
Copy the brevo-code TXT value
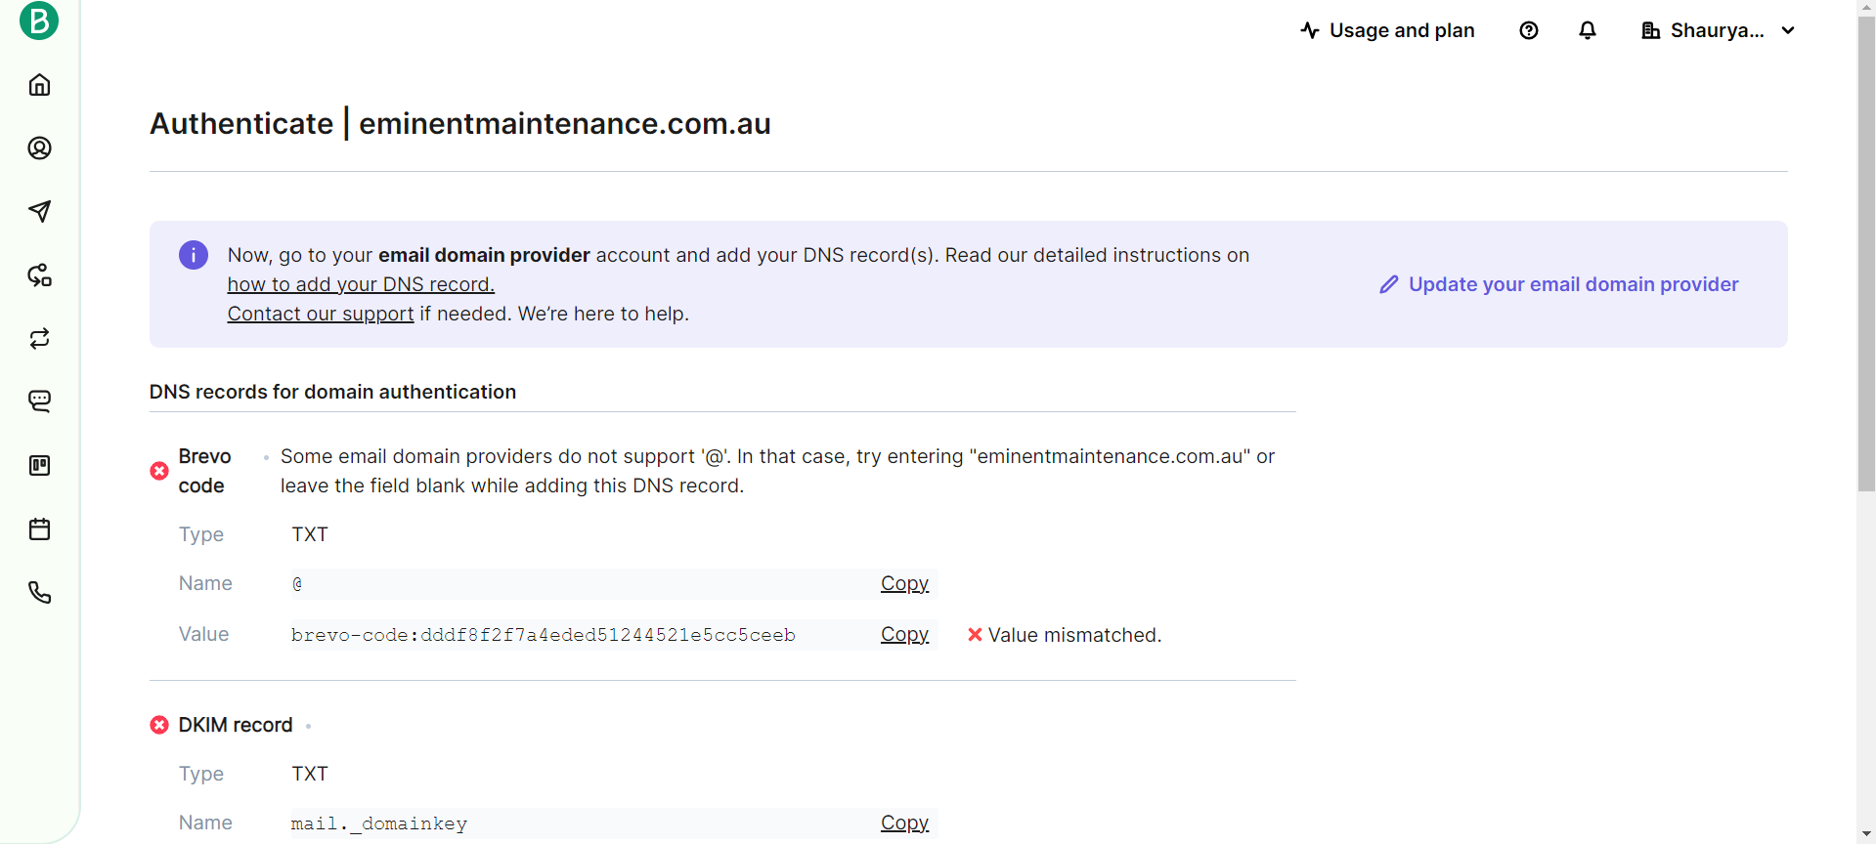(x=904, y=634)
